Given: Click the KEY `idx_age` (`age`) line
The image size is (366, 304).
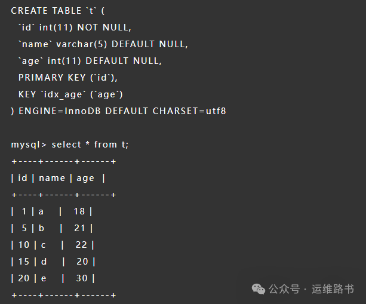Looking at the screenshot, I should click(70, 94).
